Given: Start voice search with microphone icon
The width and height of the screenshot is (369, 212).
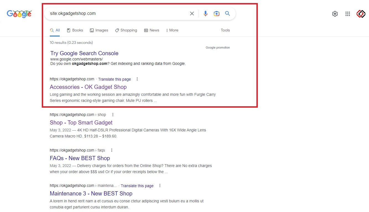Looking at the screenshot, I should pyautogui.click(x=205, y=14).
